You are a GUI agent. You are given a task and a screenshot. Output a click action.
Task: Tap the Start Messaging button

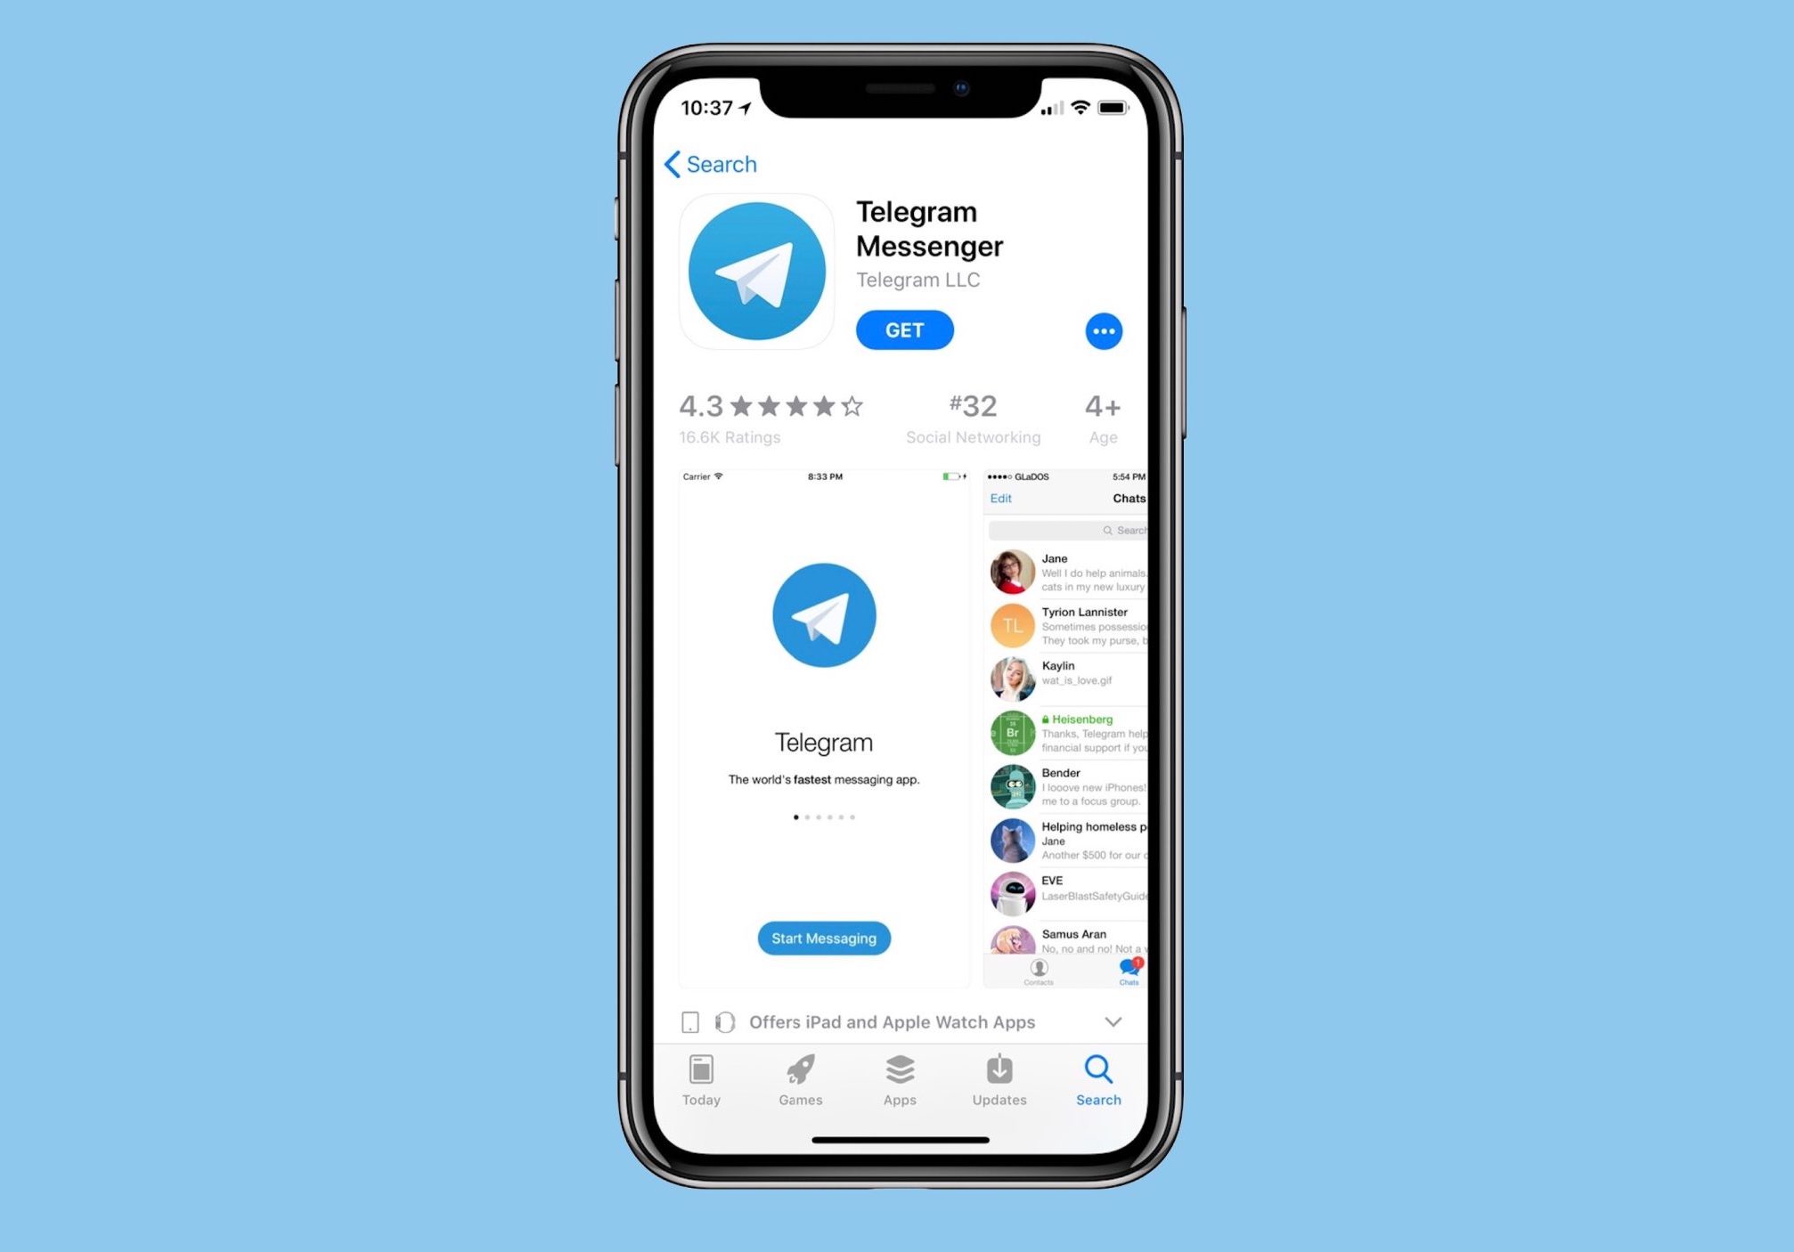823,938
